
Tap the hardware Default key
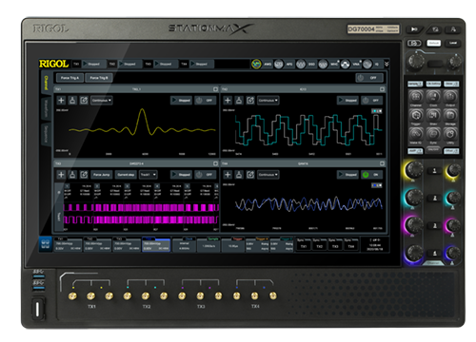tap(433, 43)
